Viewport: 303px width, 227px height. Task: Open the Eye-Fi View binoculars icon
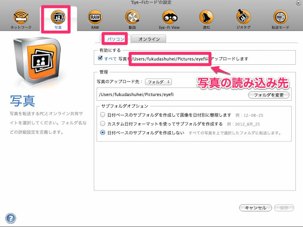169,19
